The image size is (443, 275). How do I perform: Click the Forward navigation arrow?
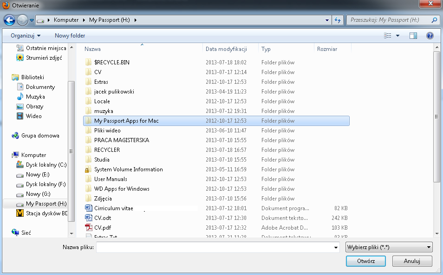click(x=22, y=20)
